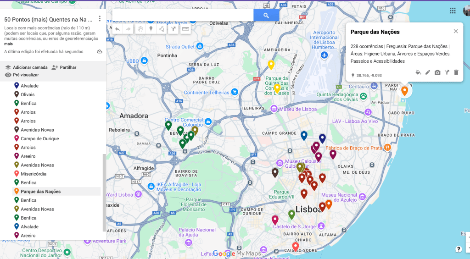
Task: Click the add directions tool in toolbar
Action: tap(173, 29)
